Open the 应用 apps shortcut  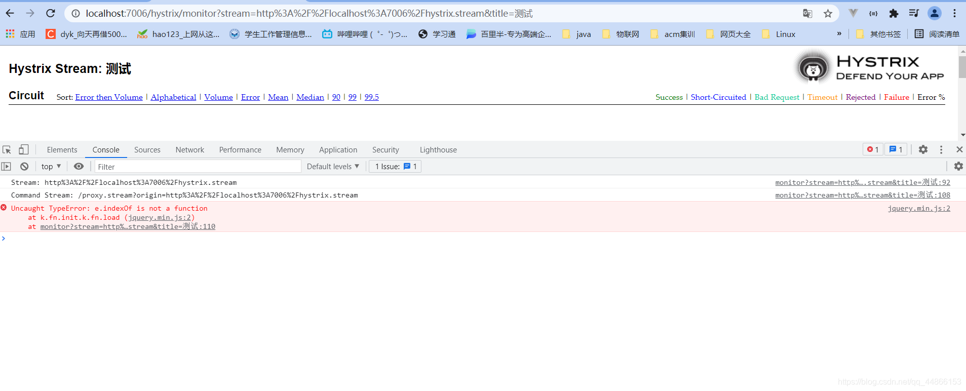(x=20, y=34)
